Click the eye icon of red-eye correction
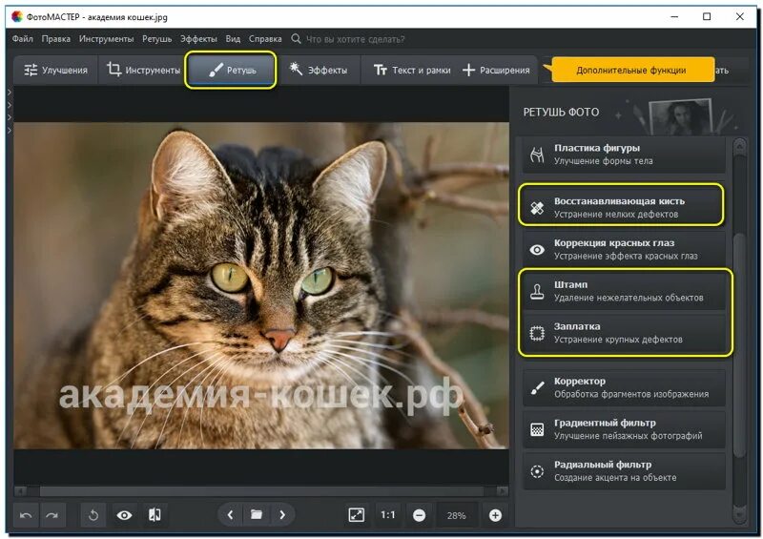Image resolution: width=763 pixels, height=539 pixels. (537, 250)
